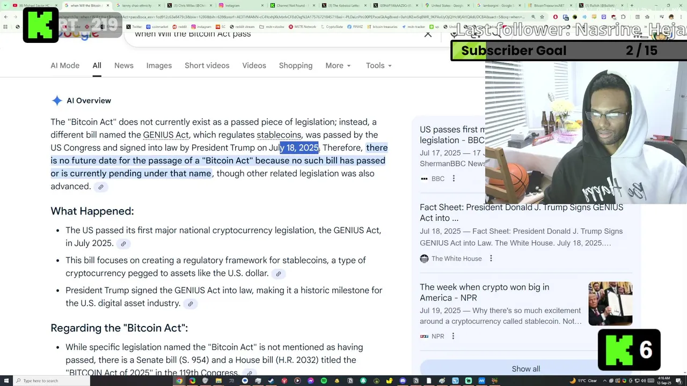Click the NPR article thumbnail image

610,304
